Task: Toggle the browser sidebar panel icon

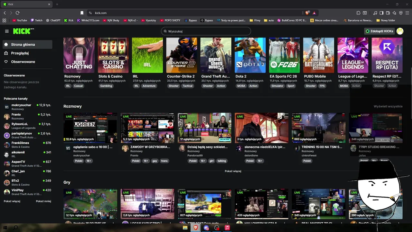Action: pyautogui.click(x=381, y=13)
